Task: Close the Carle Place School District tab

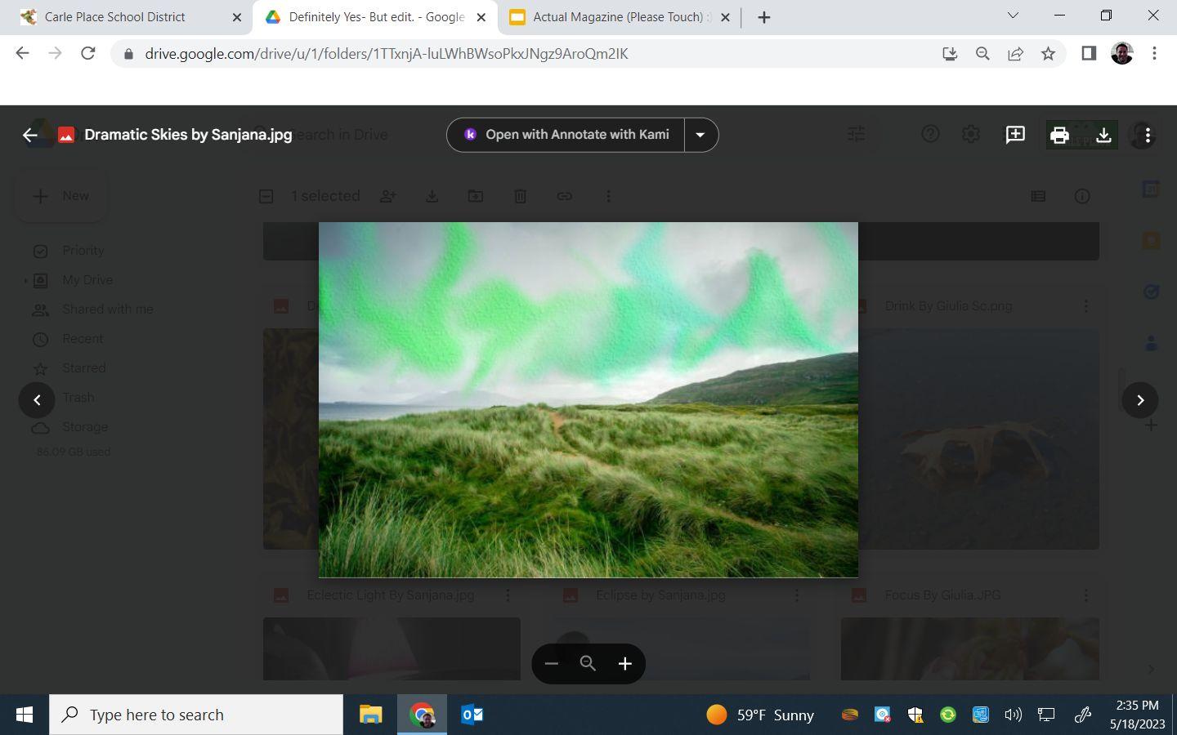Action: (237, 17)
